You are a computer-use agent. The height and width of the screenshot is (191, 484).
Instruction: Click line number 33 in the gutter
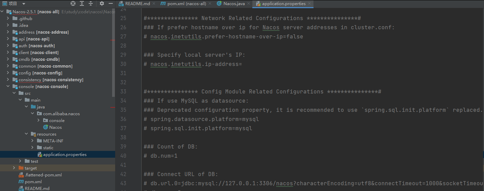(123, 92)
